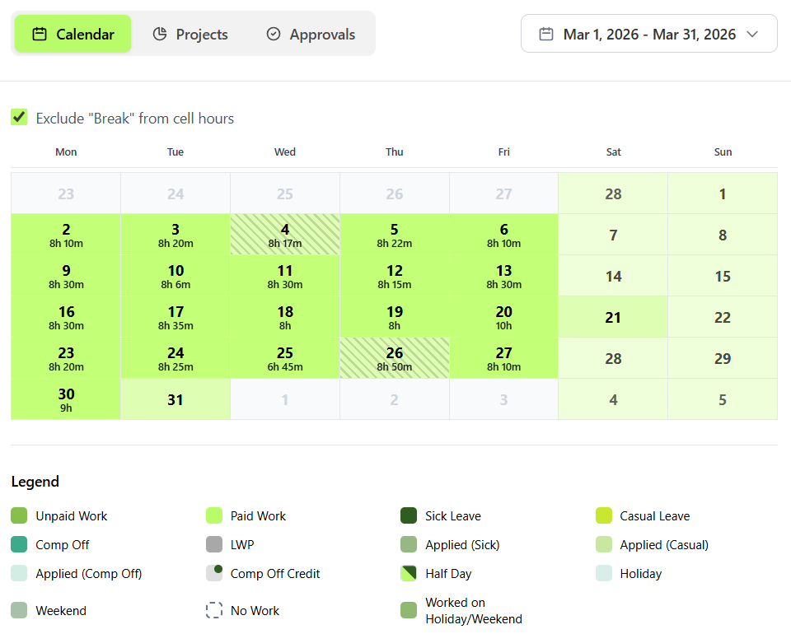This screenshot has height=634, width=791.
Task: Select March 4 with 8h 17m
Action: click(x=285, y=235)
